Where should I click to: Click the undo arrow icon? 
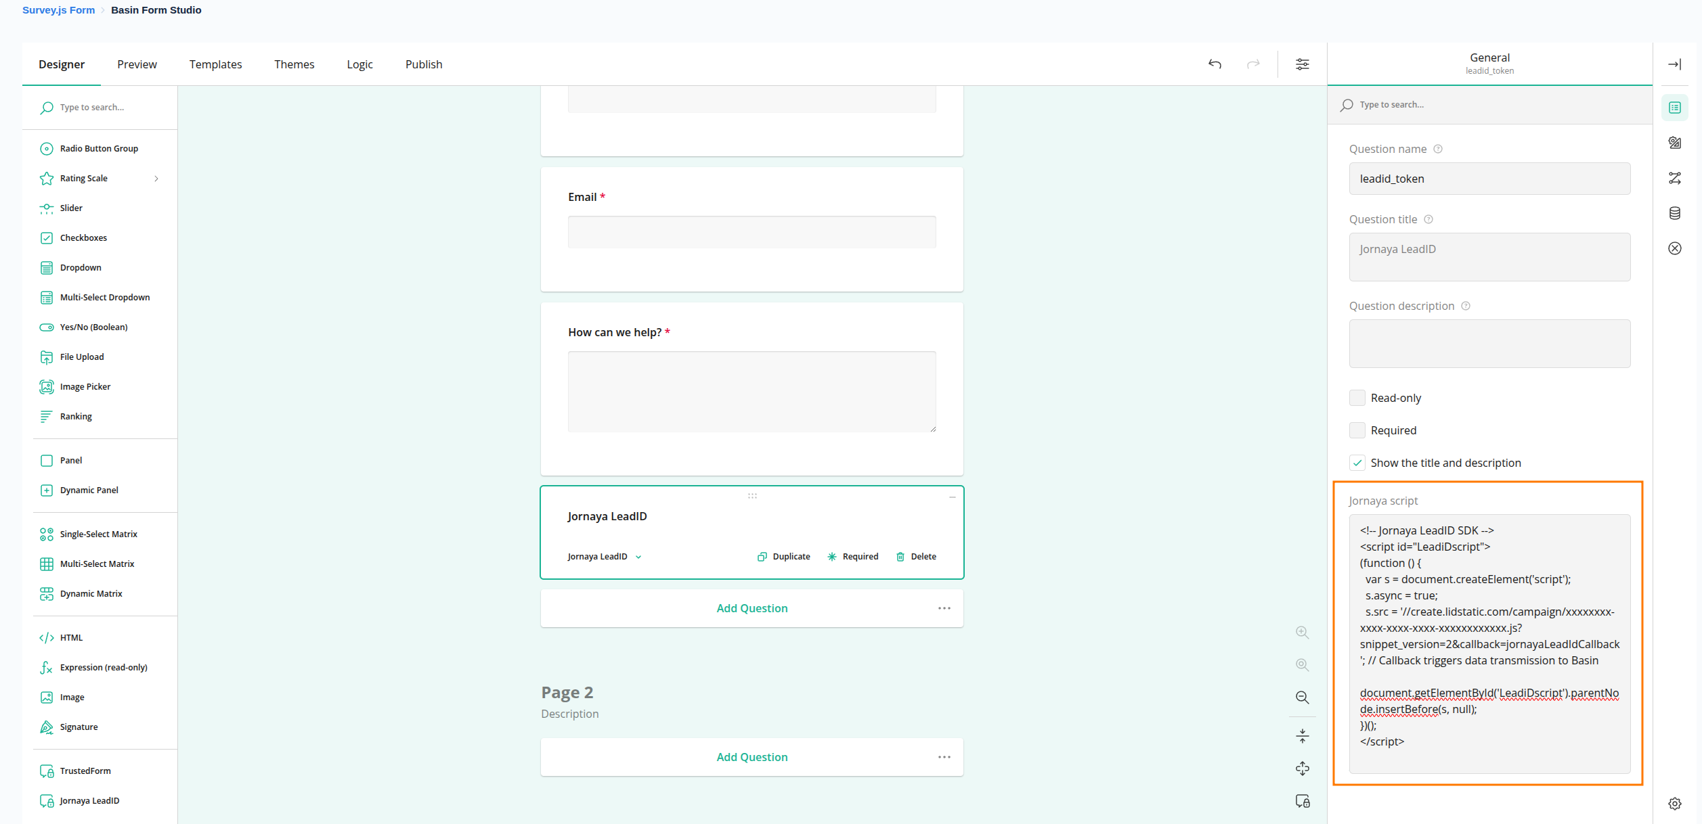(x=1215, y=64)
